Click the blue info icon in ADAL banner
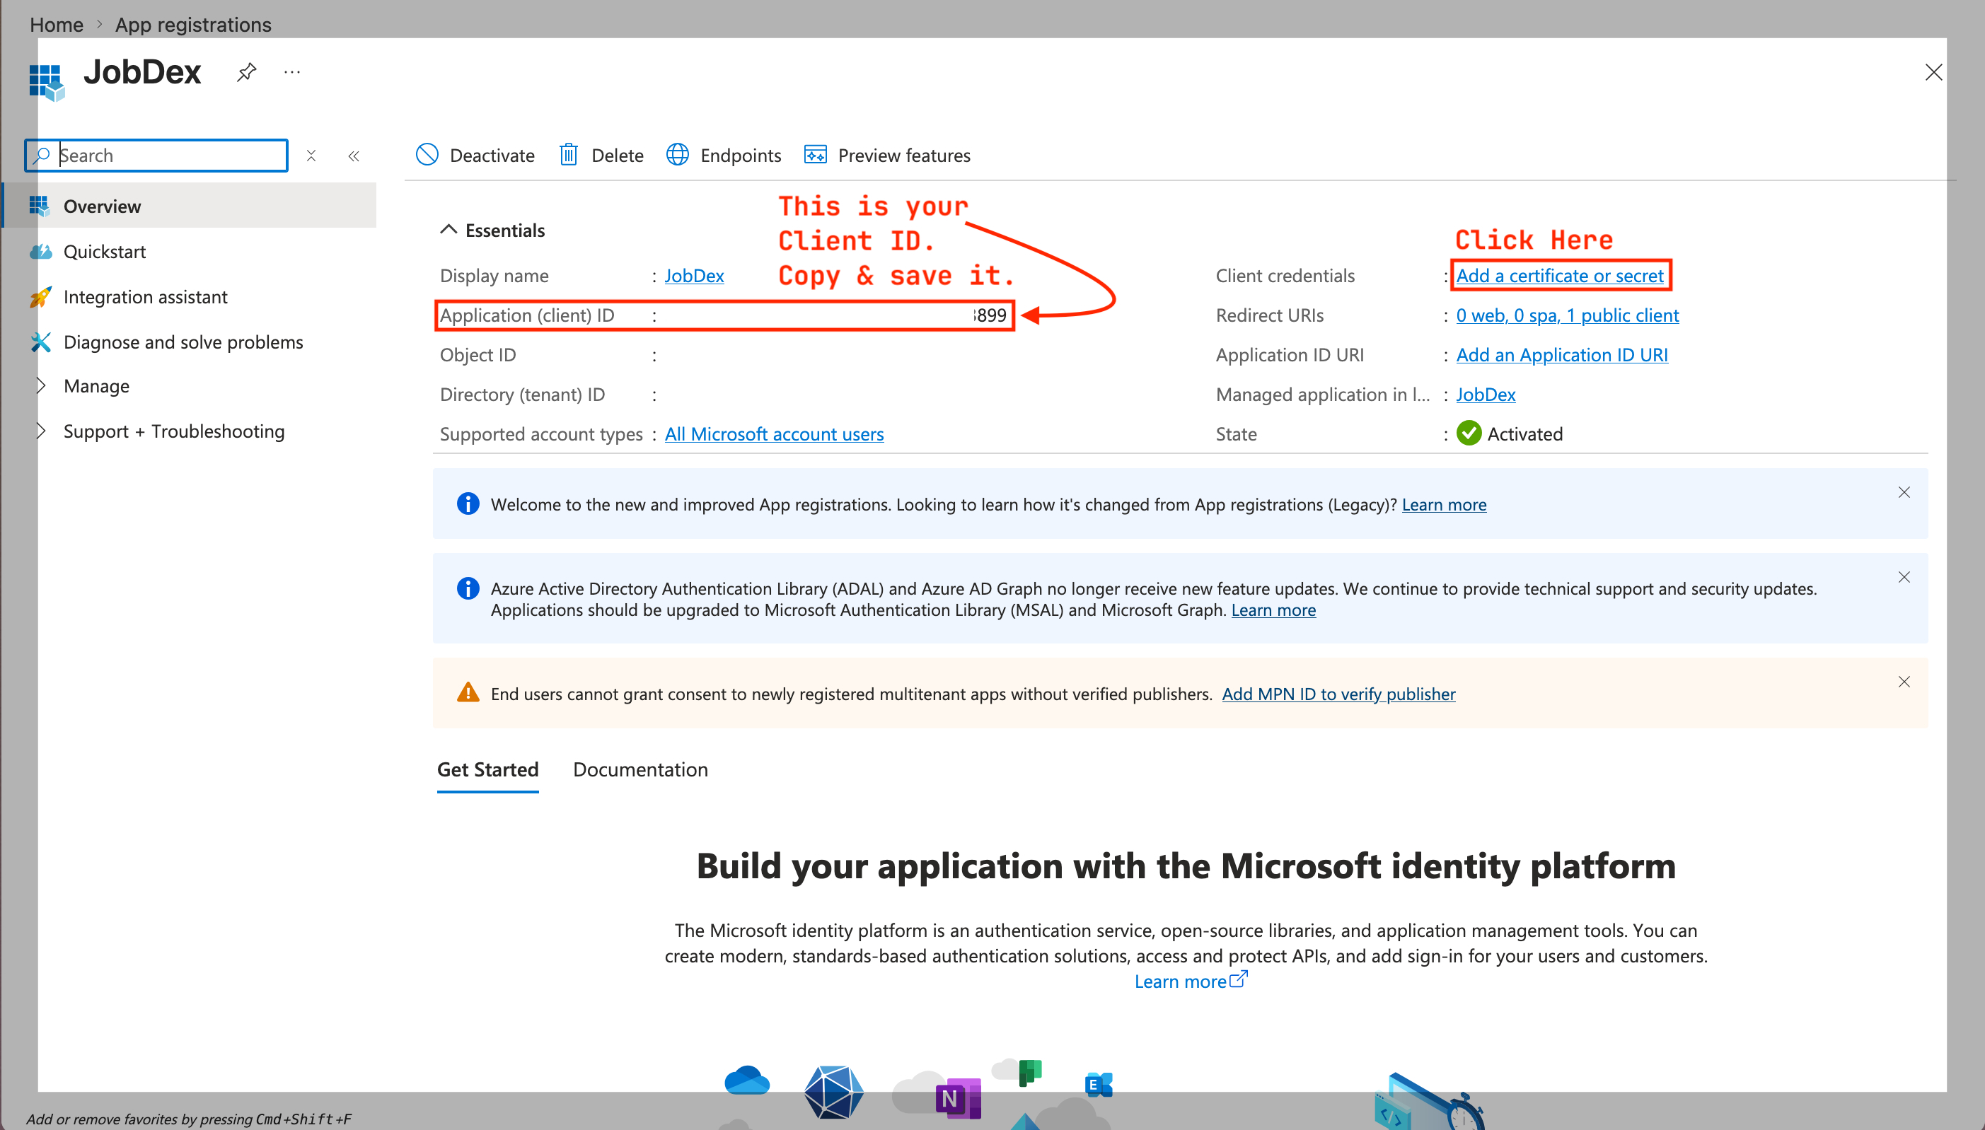Viewport: 1985px width, 1130px height. click(x=468, y=588)
